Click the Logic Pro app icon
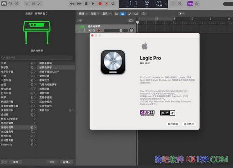The image size is (233, 168). coord(113,62)
